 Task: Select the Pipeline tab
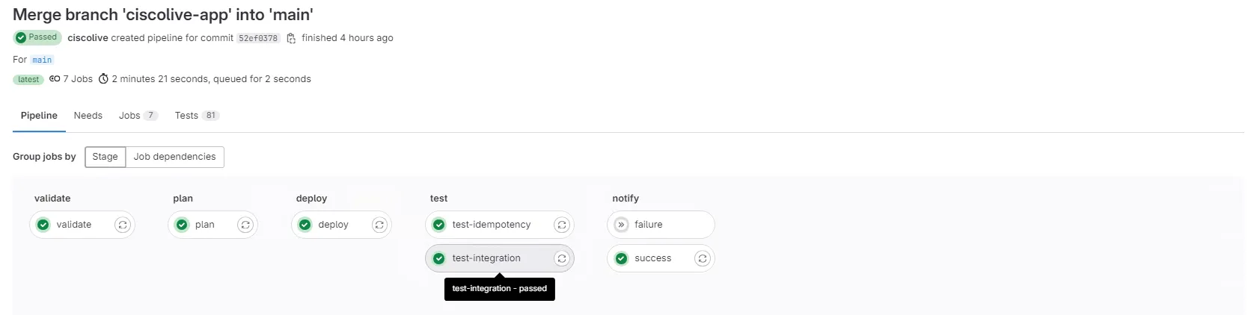click(x=39, y=116)
